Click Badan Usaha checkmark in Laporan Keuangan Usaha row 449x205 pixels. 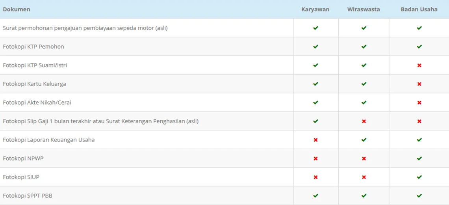[x=419, y=140]
